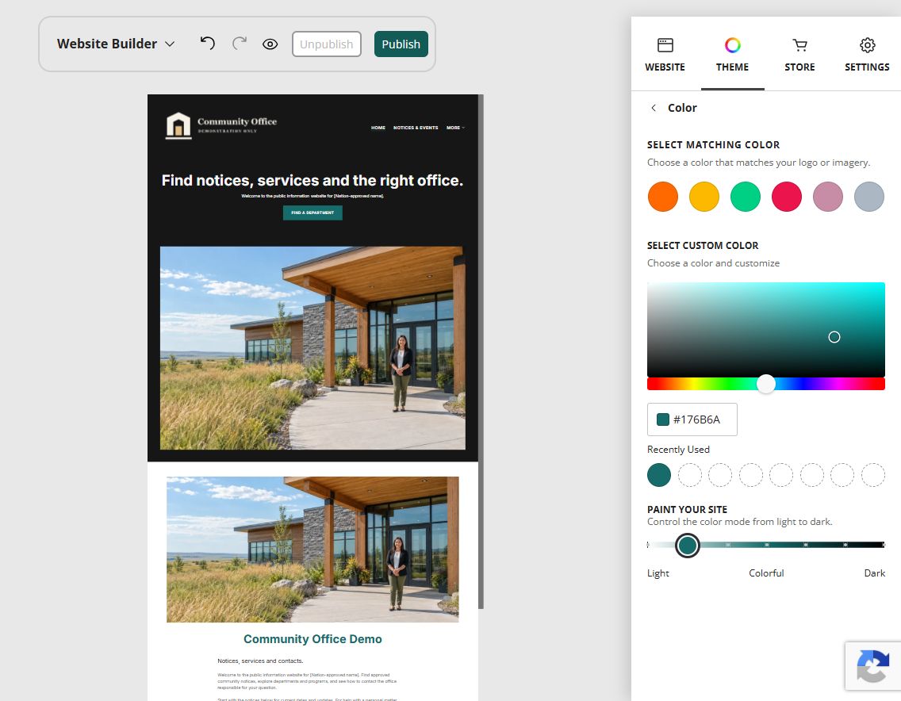Click the redo arrow icon
901x701 pixels.
tap(239, 44)
